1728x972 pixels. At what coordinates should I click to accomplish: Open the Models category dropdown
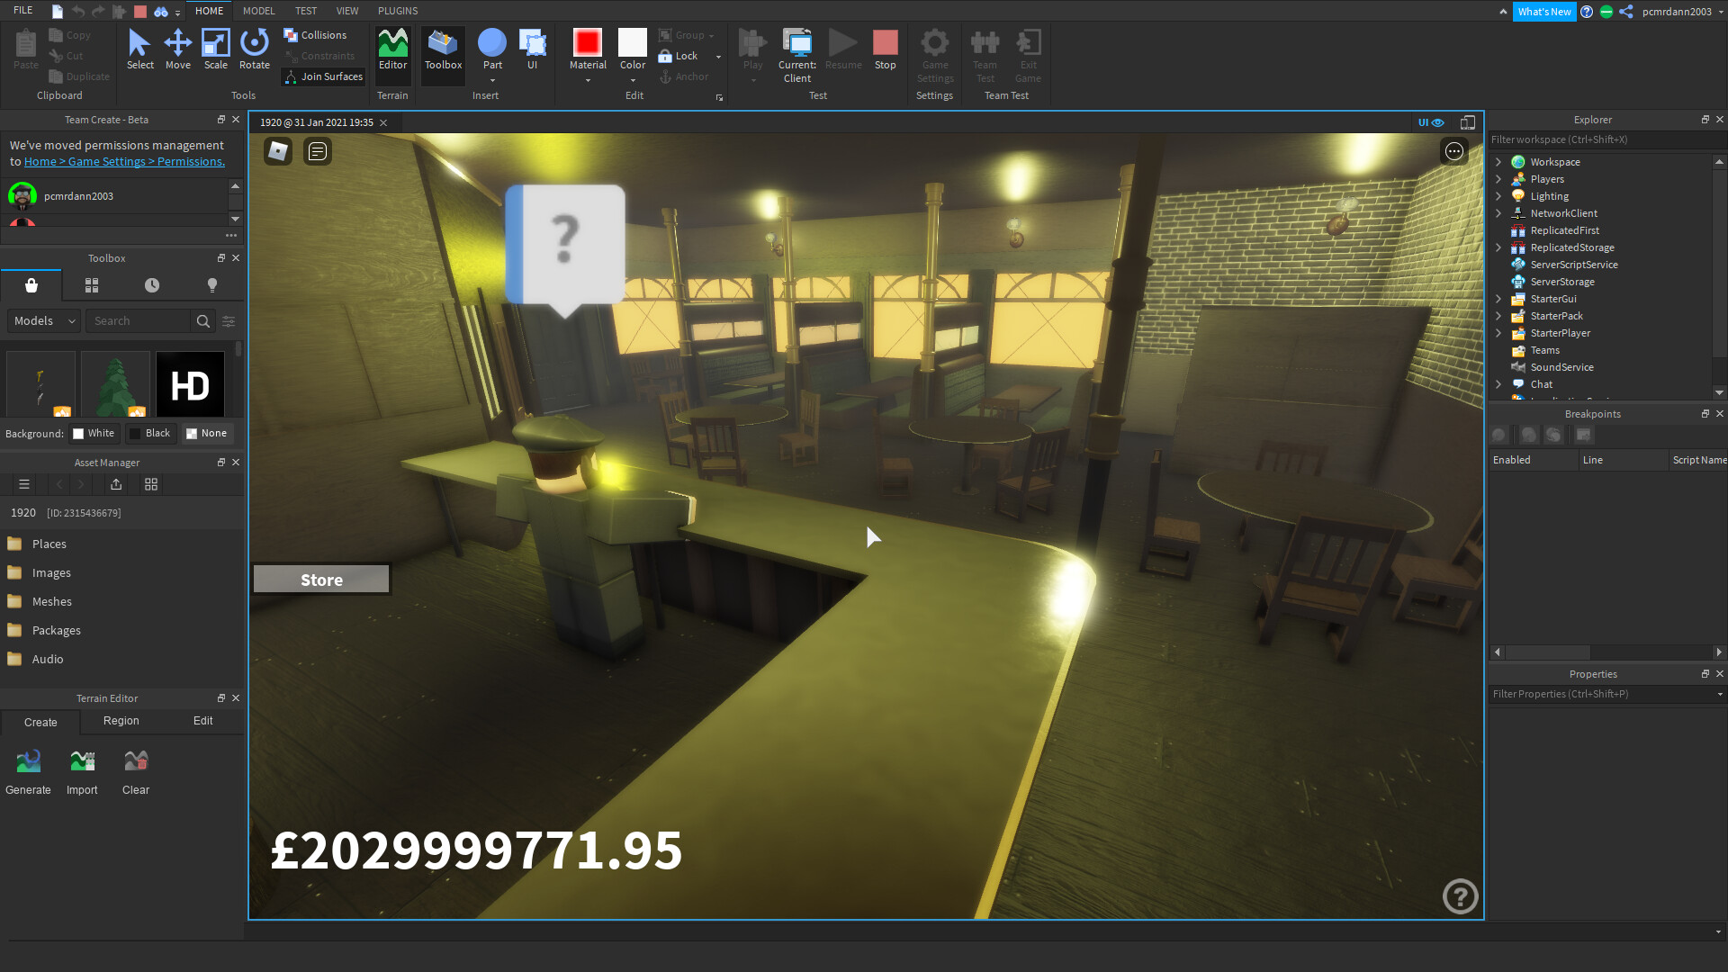(x=44, y=320)
